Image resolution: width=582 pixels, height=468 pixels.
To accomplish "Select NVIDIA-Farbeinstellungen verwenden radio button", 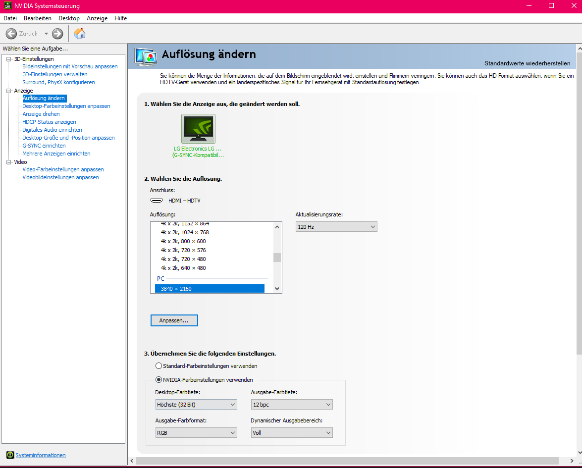I will pos(159,380).
